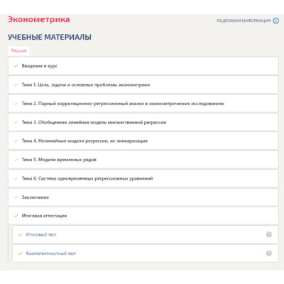Open Тема 6 Система одновременных уравнений
Screen dimensions: 284x284
[143, 178]
